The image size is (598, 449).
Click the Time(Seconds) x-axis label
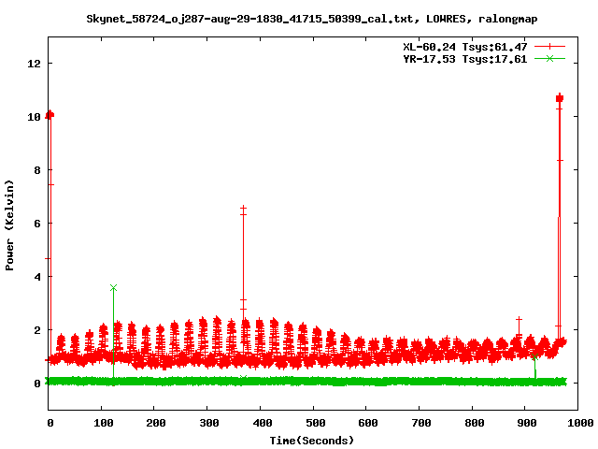pos(311,441)
